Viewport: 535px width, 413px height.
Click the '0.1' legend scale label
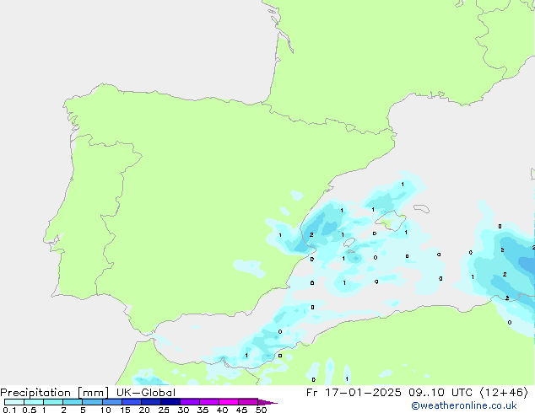[9, 410]
